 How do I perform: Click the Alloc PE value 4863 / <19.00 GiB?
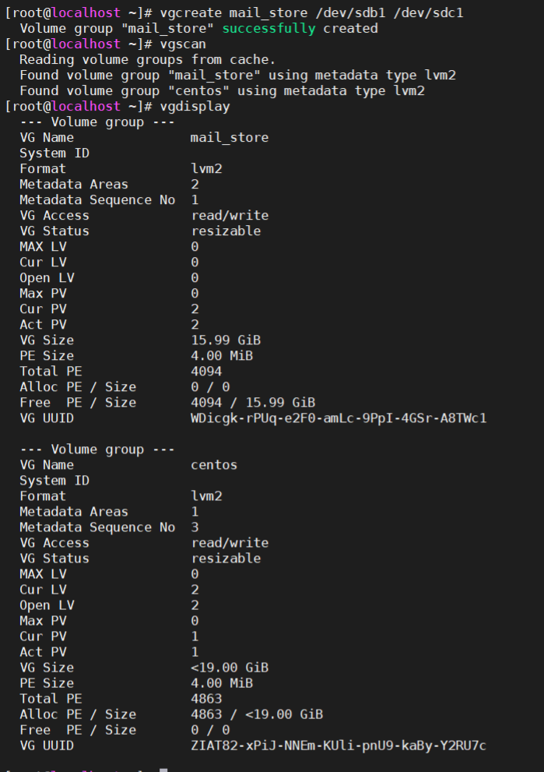coord(257,714)
